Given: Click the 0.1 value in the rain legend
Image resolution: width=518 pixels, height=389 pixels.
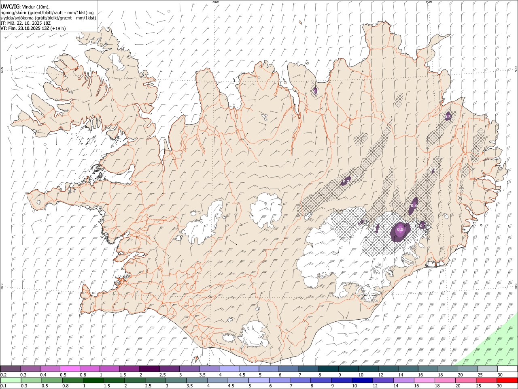Looking at the screenshot, I should click(x=3, y=386).
